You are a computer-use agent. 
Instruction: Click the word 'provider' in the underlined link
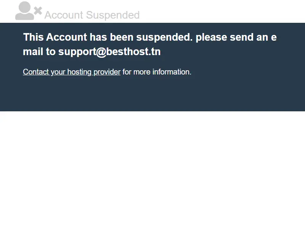(x=107, y=72)
